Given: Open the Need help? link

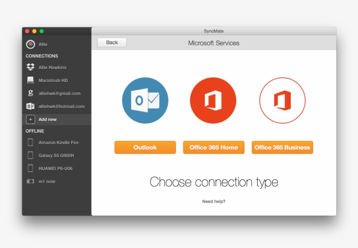Looking at the screenshot, I should (213, 201).
